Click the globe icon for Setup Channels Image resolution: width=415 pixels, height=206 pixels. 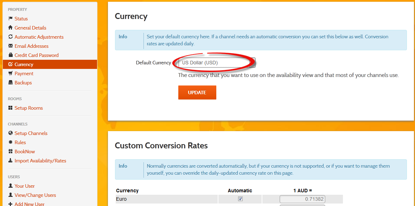(11, 133)
